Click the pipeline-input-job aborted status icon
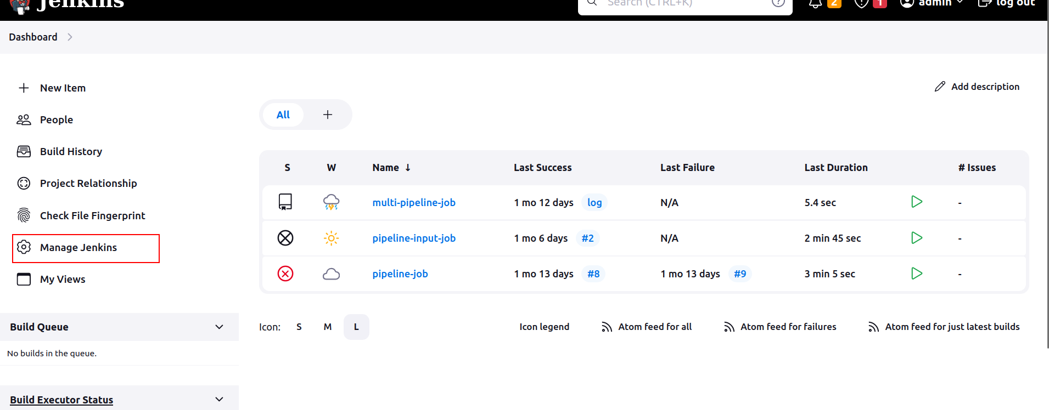Image resolution: width=1049 pixels, height=410 pixels. coord(285,238)
